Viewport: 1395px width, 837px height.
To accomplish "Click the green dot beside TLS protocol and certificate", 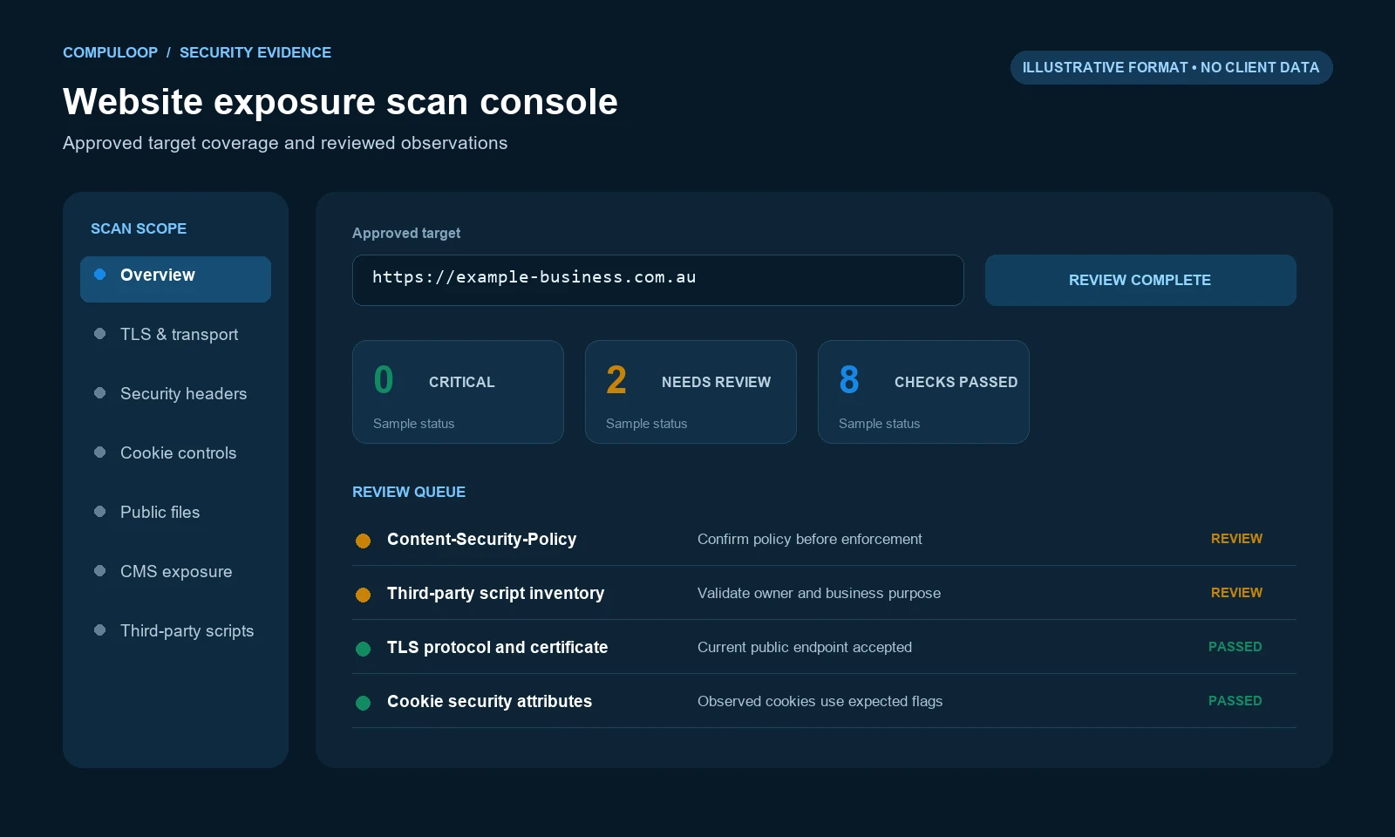I will (x=364, y=649).
